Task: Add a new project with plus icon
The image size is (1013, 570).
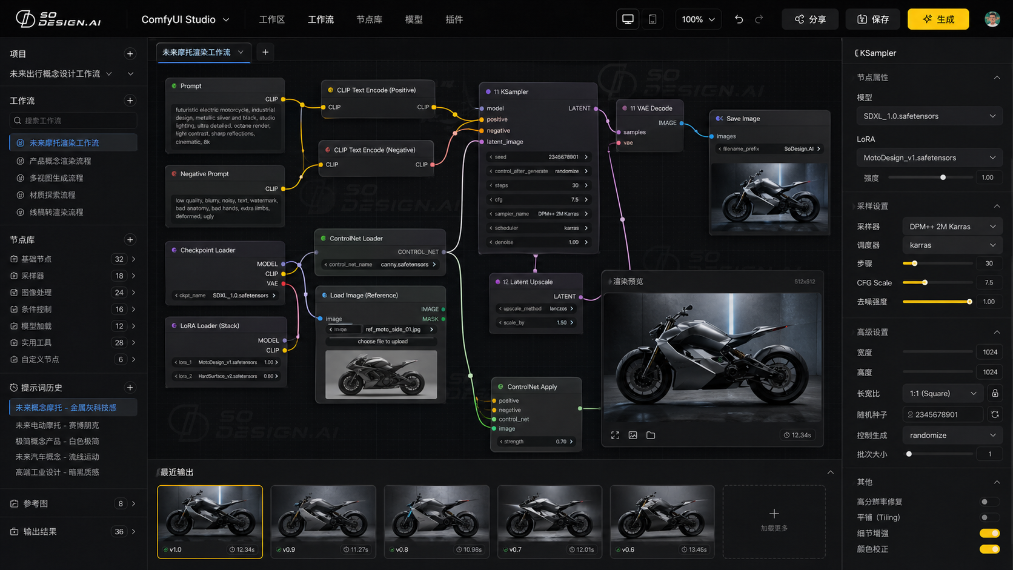Action: click(130, 54)
